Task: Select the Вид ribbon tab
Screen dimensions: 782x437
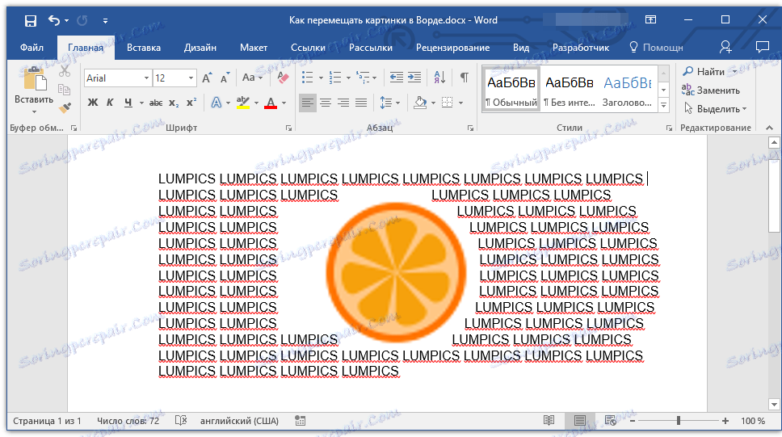Action: [x=521, y=48]
